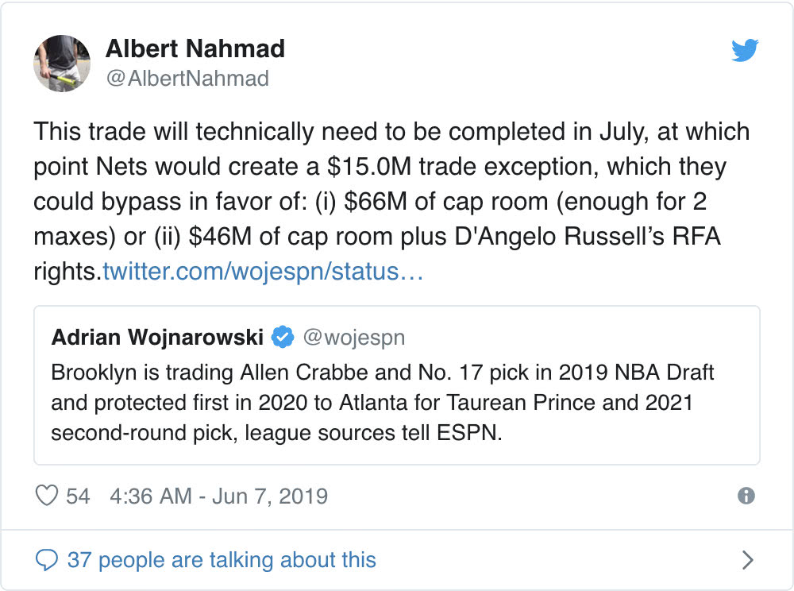Expand the conversation with the right chevron

[x=746, y=560]
